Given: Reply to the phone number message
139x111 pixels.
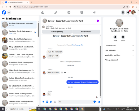Looking at the screenshot, I should click(65, 72).
